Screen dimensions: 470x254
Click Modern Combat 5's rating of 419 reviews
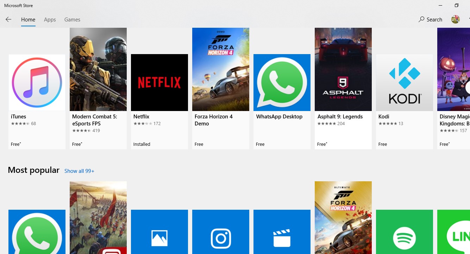pos(86,131)
